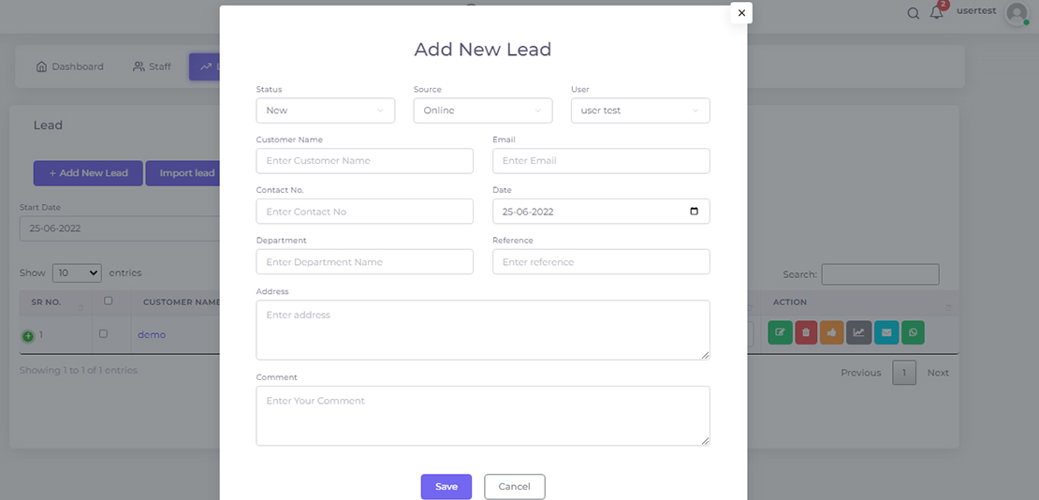Sort by SR NO. column

click(55, 302)
